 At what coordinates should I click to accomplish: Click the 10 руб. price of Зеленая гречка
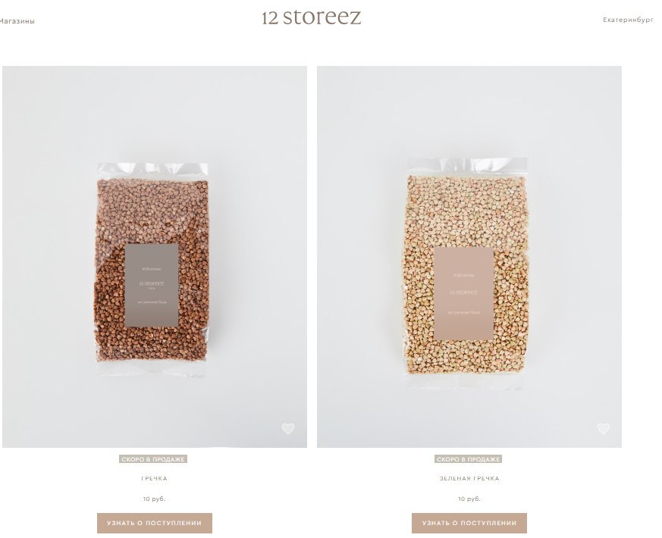[x=469, y=499]
